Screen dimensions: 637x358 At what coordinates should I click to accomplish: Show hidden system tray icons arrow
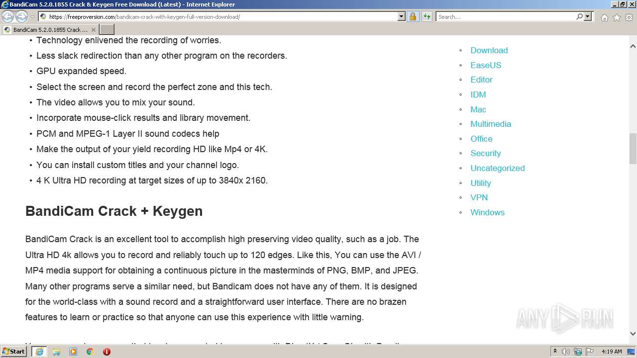555,352
